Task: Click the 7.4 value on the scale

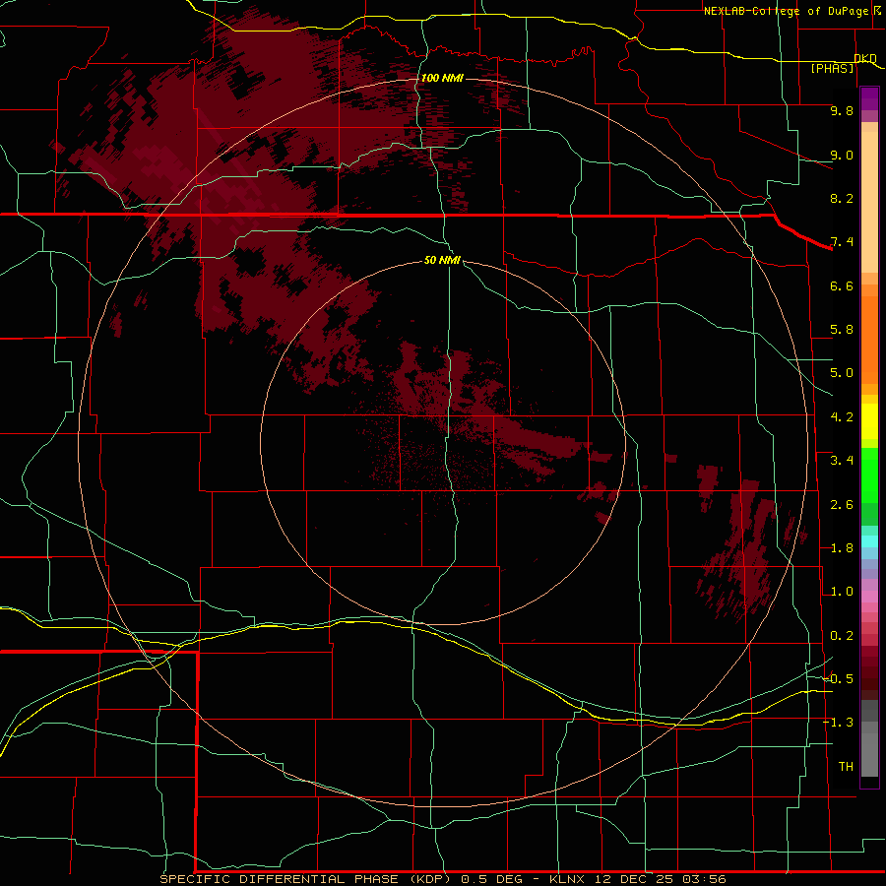Action: (842, 242)
